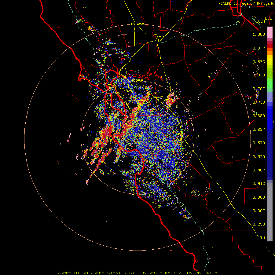Click the 50 NMI range ring label
The height and width of the screenshot is (275, 275).
point(137,81)
